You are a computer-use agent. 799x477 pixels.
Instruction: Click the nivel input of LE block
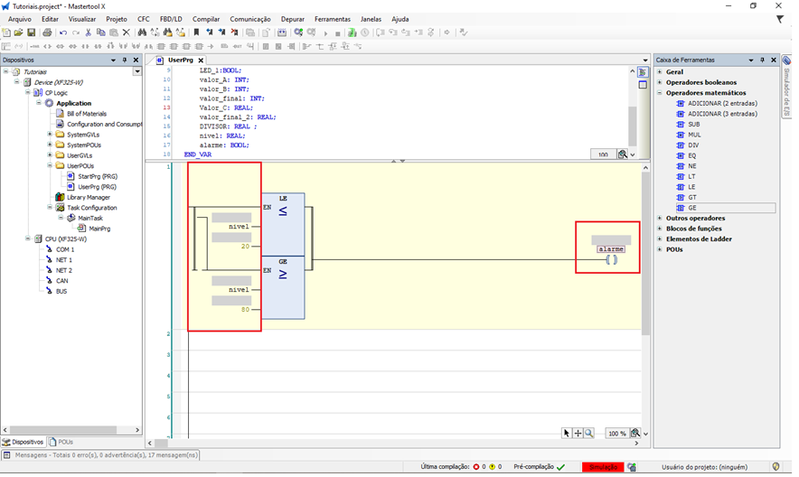pyautogui.click(x=238, y=227)
